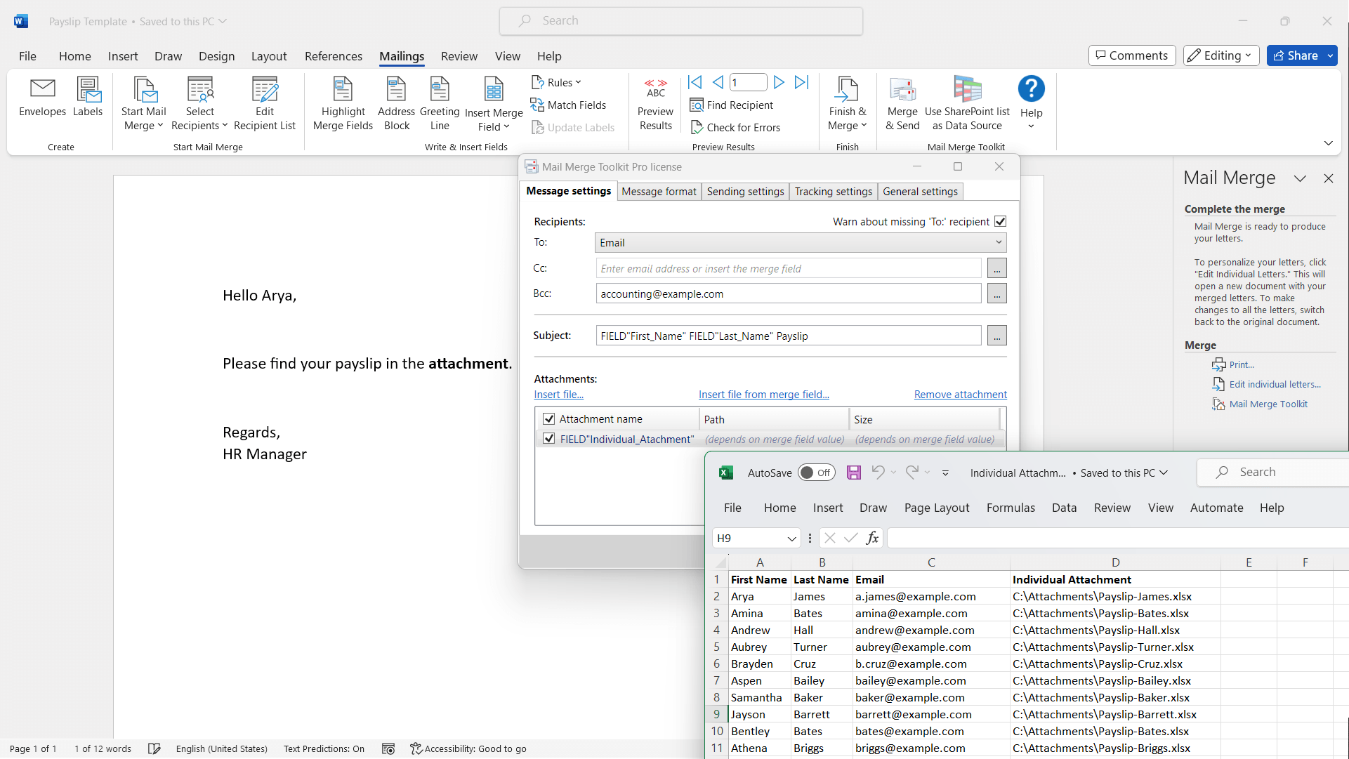Add a Greeting Line
This screenshot has width=1349, height=759.
tap(440, 102)
